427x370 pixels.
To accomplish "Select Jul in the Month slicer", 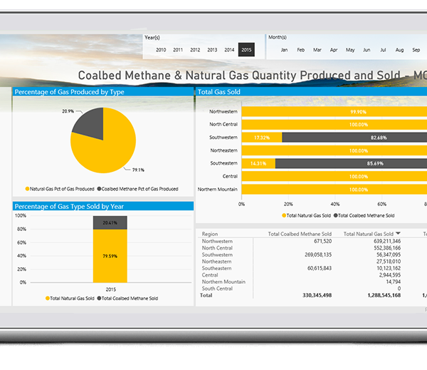I will click(384, 50).
